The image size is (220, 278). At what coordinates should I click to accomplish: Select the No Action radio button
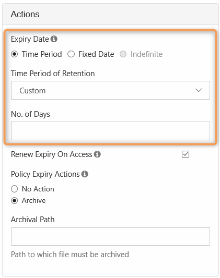point(15,189)
